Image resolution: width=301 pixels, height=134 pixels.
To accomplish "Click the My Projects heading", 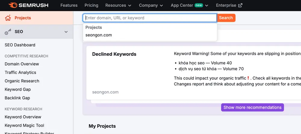I will pyautogui.click(x=102, y=126).
